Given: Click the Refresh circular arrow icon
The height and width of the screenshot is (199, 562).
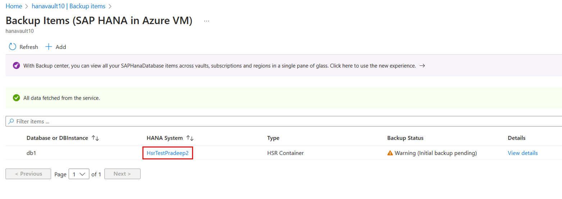Looking at the screenshot, I should 13,47.
